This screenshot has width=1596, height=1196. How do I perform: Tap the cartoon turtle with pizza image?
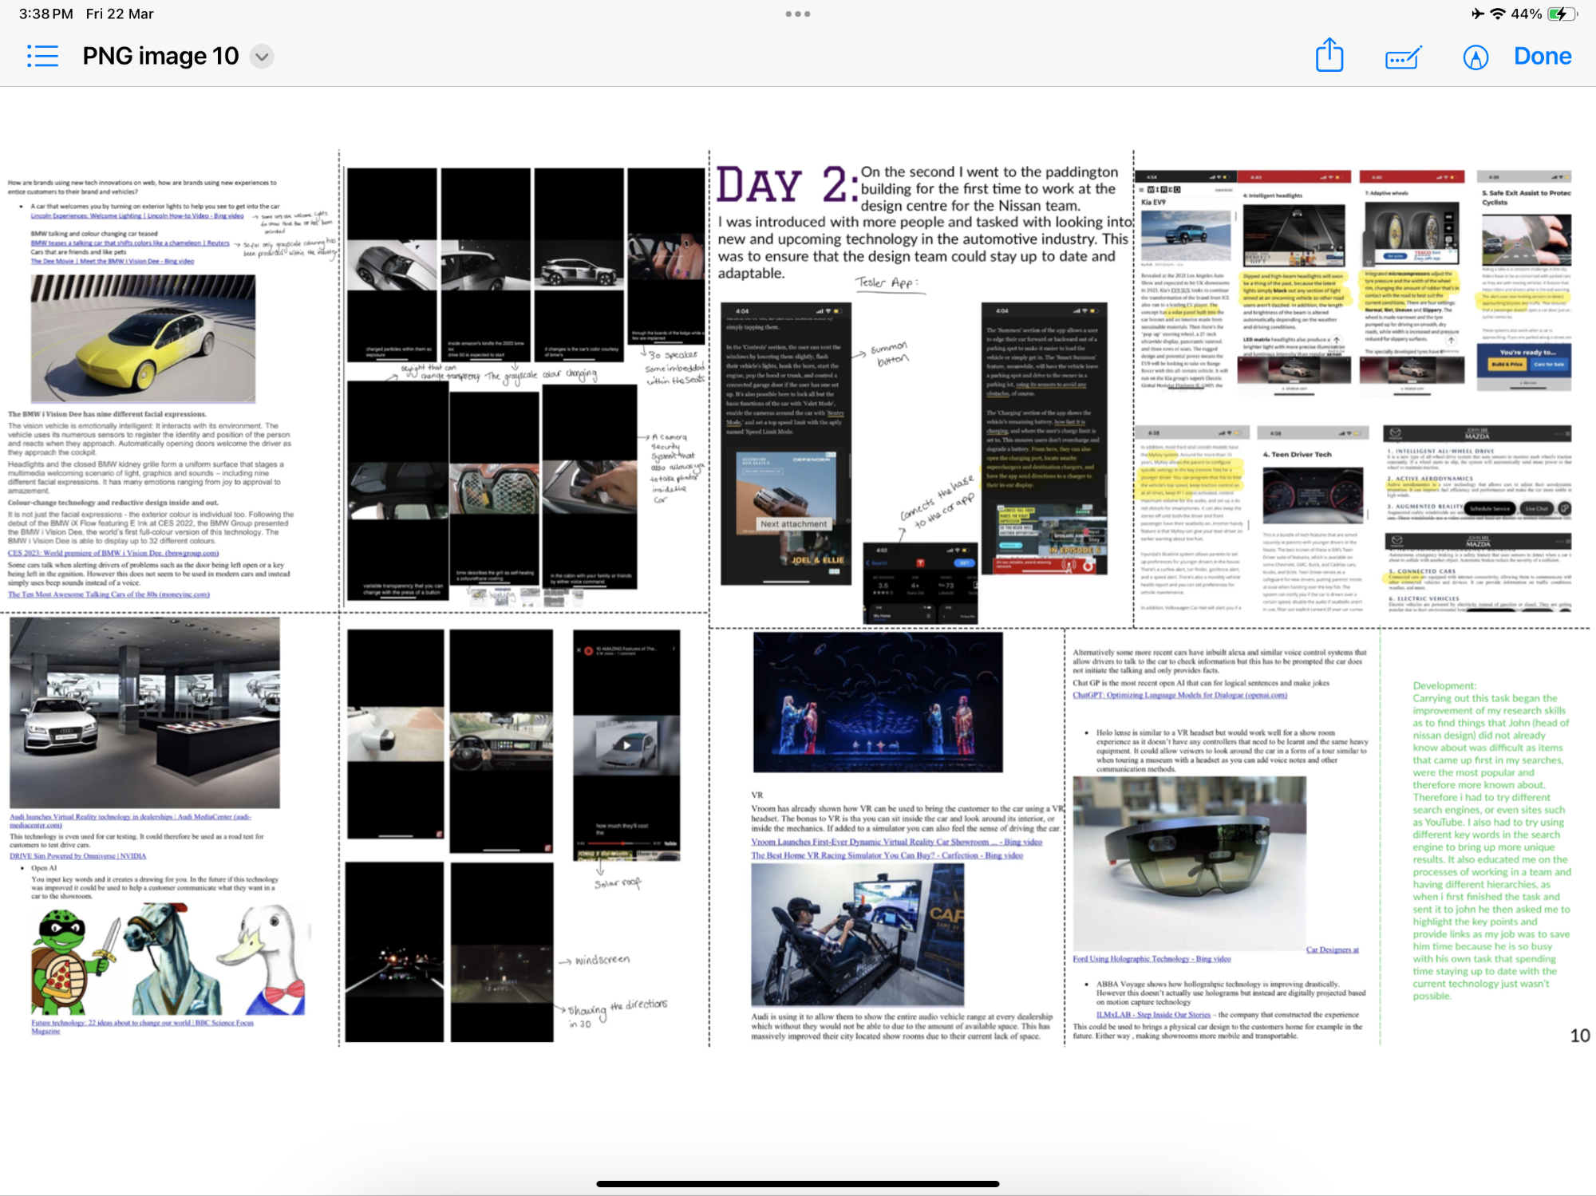click(76, 963)
